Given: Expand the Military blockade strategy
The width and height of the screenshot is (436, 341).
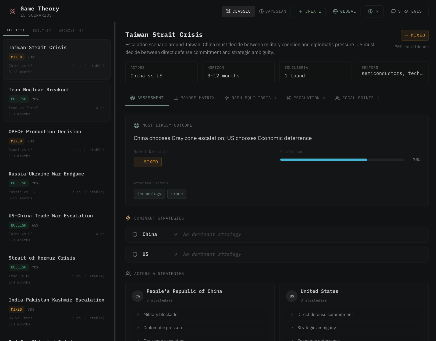Looking at the screenshot, I should coord(200,314).
